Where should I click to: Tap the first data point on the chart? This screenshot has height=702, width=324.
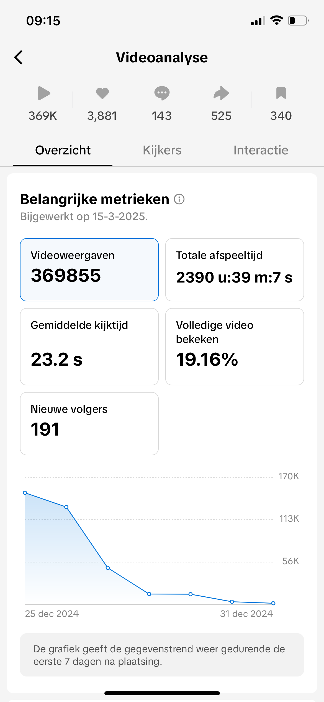[x=25, y=493]
